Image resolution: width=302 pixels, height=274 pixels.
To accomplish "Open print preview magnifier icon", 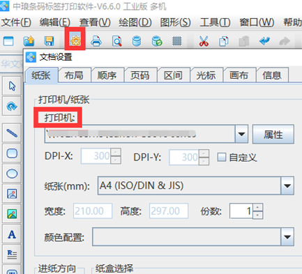I will [116, 41].
